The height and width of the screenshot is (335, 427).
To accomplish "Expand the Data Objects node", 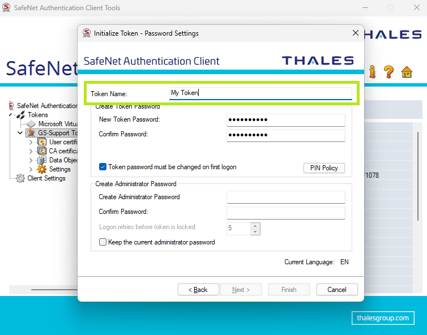I will point(31,160).
